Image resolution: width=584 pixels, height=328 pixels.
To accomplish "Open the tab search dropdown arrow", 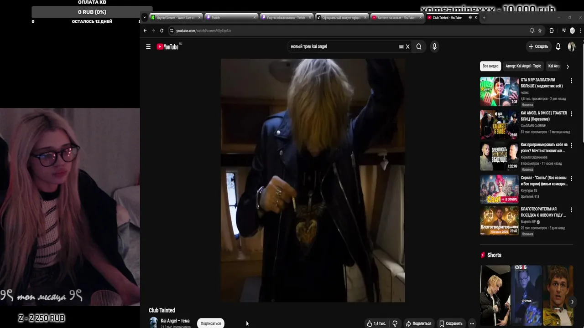I will pyautogui.click(x=145, y=17).
